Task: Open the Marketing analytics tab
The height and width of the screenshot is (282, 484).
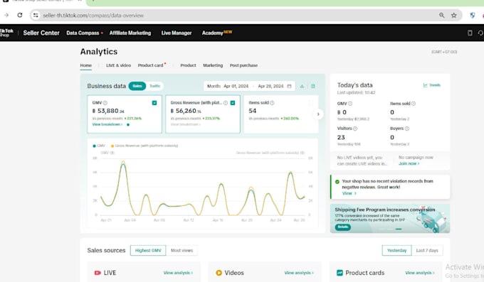Action: [x=213, y=65]
